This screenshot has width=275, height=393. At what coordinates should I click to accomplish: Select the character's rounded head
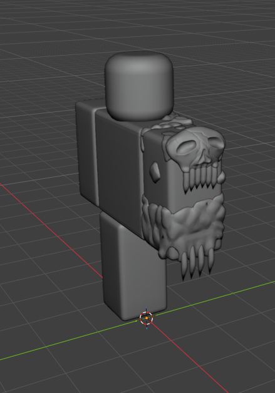click(x=139, y=85)
